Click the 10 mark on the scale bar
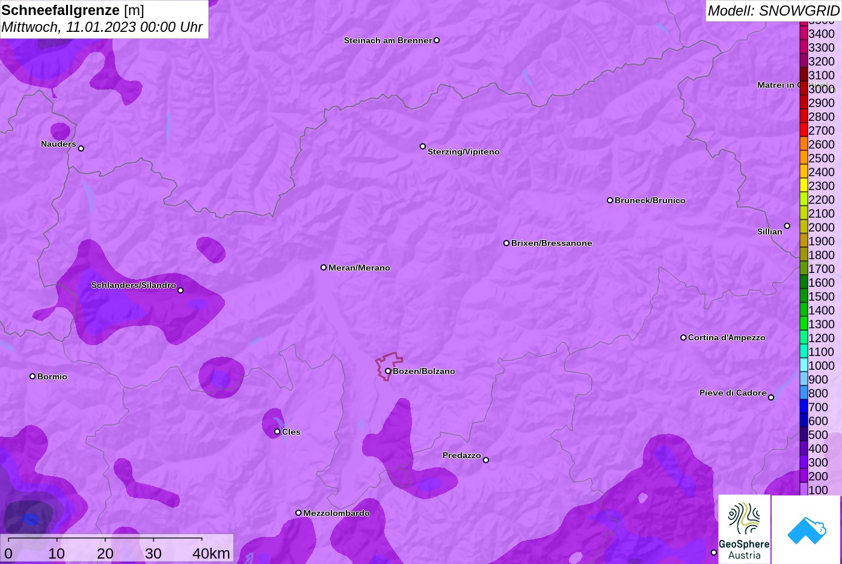 tap(57, 553)
